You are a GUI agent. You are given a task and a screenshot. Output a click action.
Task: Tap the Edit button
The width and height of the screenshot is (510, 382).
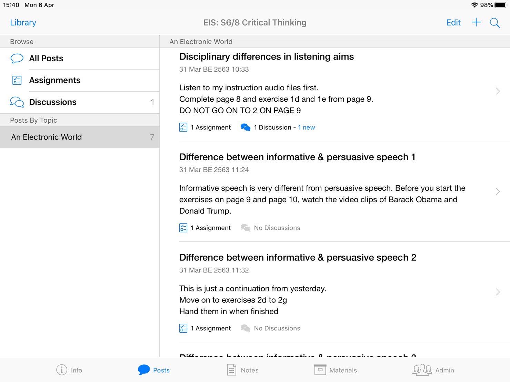(453, 22)
